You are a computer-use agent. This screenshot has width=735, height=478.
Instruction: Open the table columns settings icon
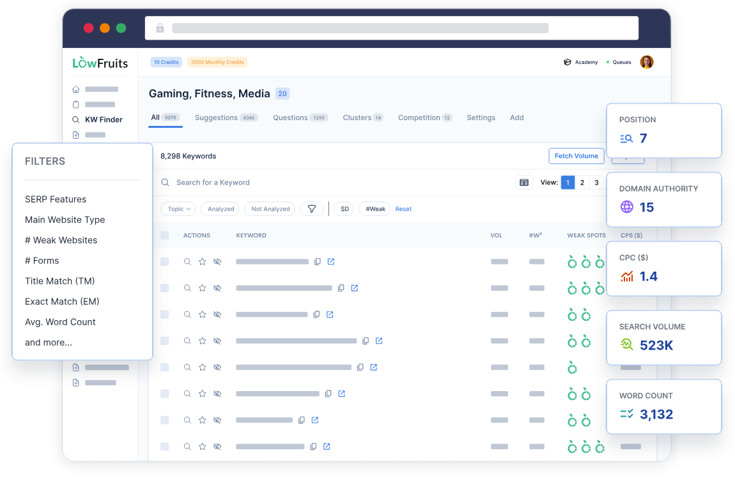[524, 182]
